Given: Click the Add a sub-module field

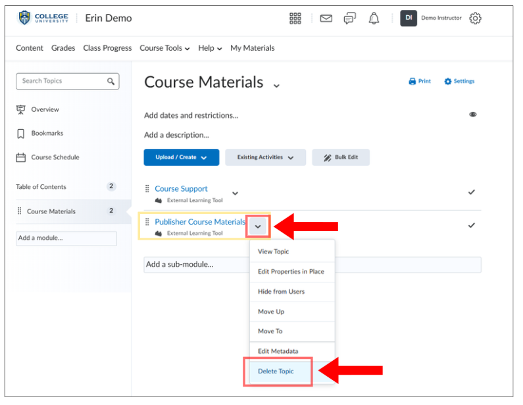Looking at the screenshot, I should [312, 265].
